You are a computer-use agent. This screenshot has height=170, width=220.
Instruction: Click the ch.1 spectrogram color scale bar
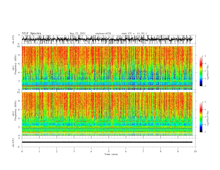tap(201, 71)
